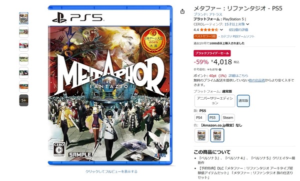Open the 他の出品者 other sellers link
300x181 pixels.
pos(257,80)
